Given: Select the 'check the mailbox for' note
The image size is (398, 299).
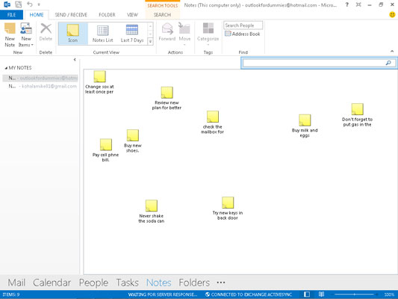Looking at the screenshot, I should tap(213, 122).
